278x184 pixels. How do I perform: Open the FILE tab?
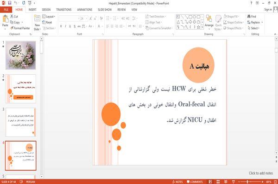tap(6, 10)
